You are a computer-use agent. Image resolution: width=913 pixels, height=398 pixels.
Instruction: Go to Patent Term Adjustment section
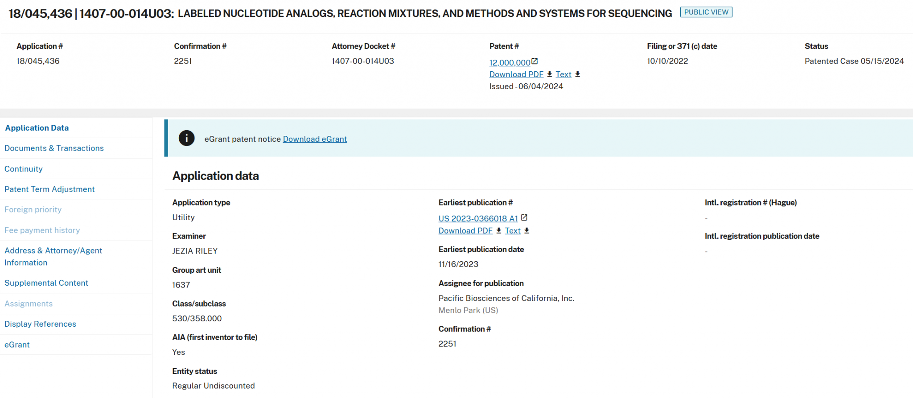[x=49, y=189]
